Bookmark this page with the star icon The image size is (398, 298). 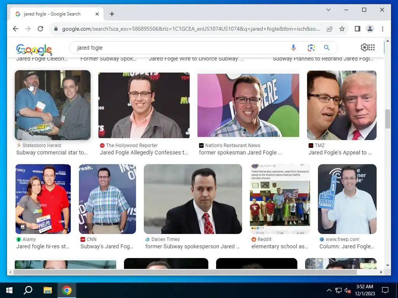point(342,29)
